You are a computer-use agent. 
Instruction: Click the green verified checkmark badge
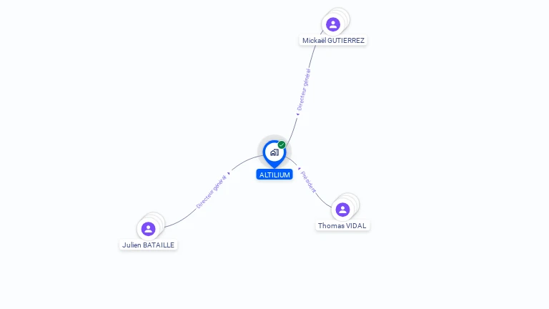(282, 144)
